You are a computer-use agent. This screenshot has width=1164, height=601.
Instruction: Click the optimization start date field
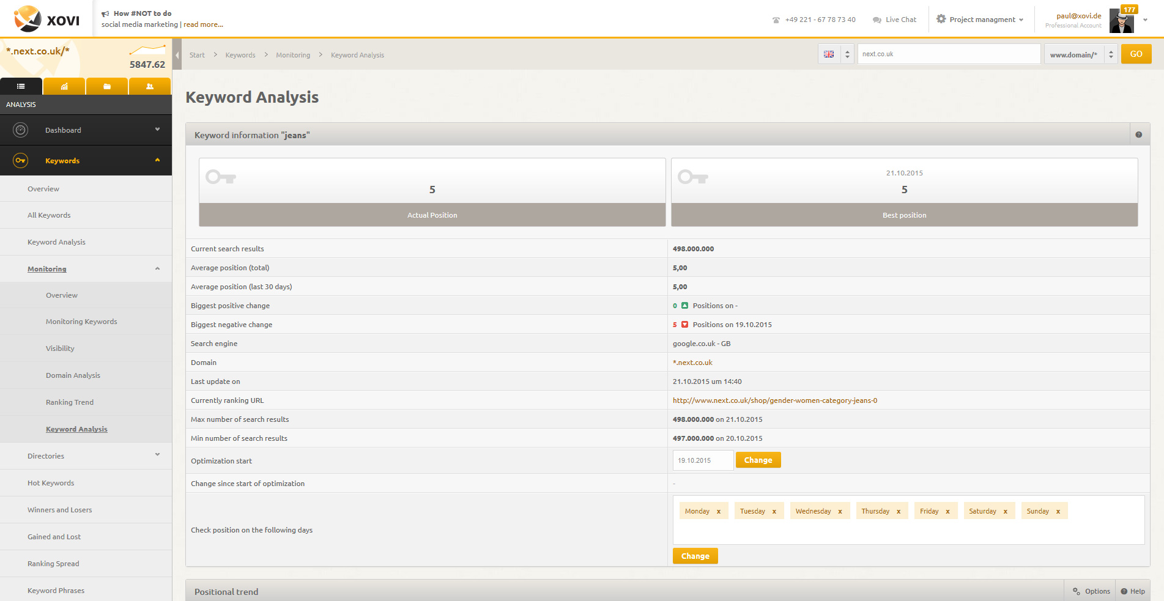point(703,460)
